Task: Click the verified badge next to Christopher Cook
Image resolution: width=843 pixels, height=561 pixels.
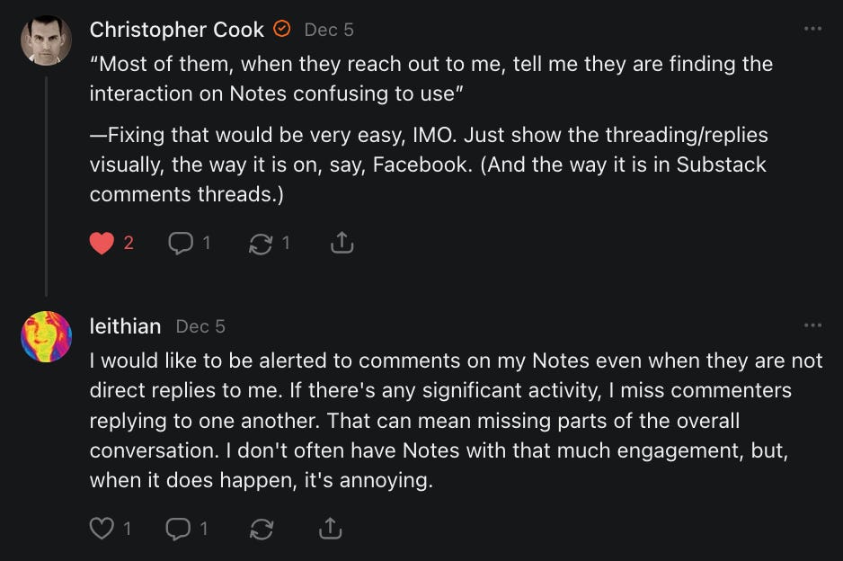Action: pos(282,30)
